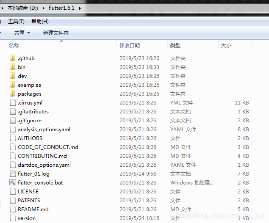
Task: Open the 工具(T) menu
Action: click(16, 22)
